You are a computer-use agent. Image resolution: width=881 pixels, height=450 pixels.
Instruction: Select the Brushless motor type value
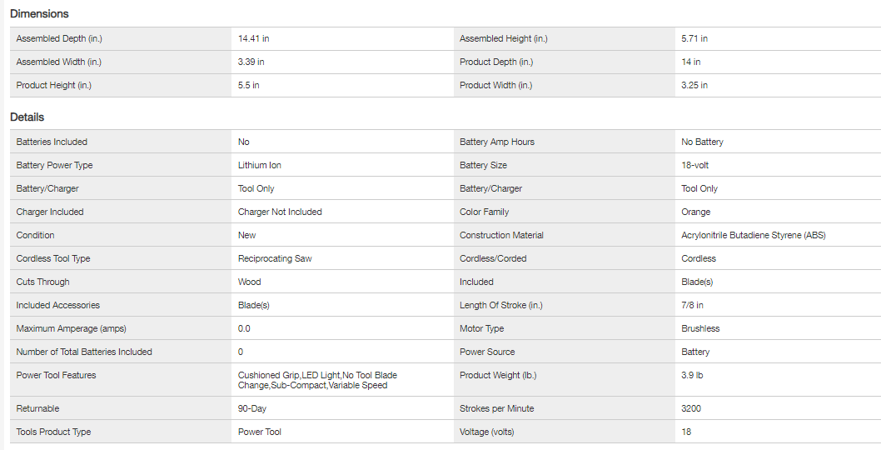[700, 328]
